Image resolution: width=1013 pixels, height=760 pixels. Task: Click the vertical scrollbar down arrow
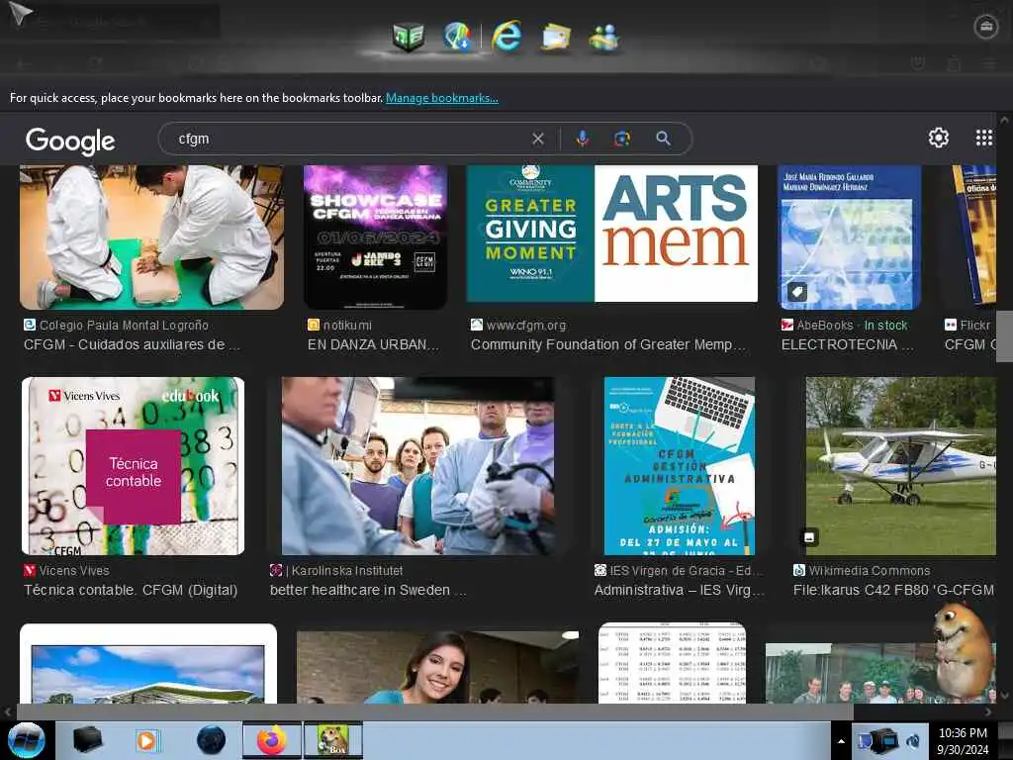click(1004, 696)
